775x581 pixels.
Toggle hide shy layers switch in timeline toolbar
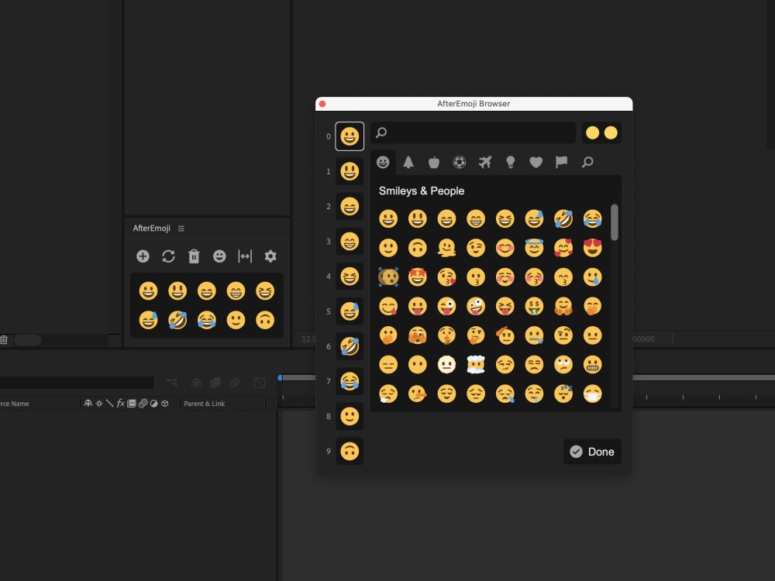pos(196,383)
